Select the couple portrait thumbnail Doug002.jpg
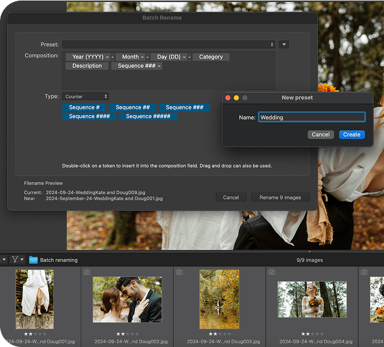 point(127,300)
